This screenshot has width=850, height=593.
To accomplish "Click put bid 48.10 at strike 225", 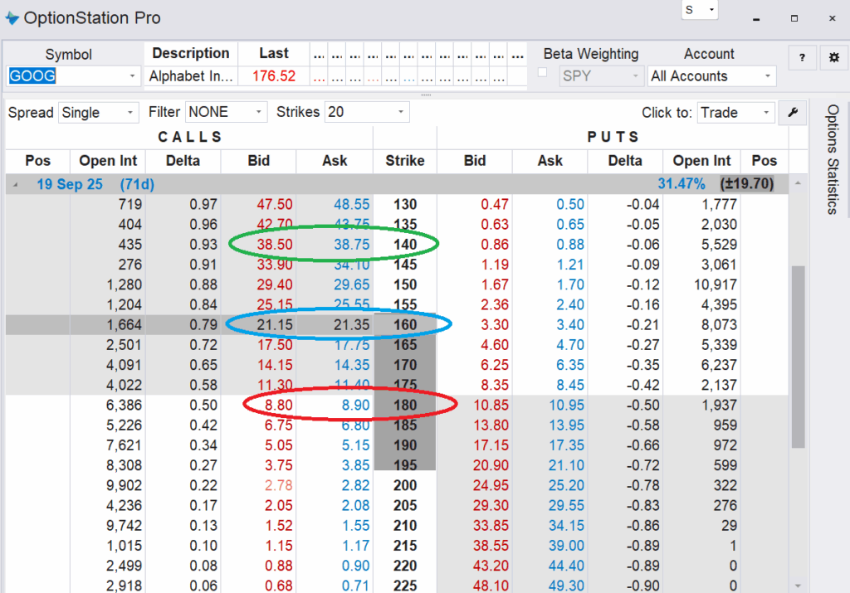I will pos(491,586).
